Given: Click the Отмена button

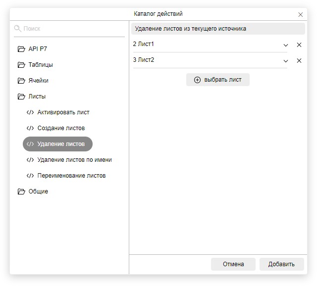Looking at the screenshot, I should [x=233, y=264].
